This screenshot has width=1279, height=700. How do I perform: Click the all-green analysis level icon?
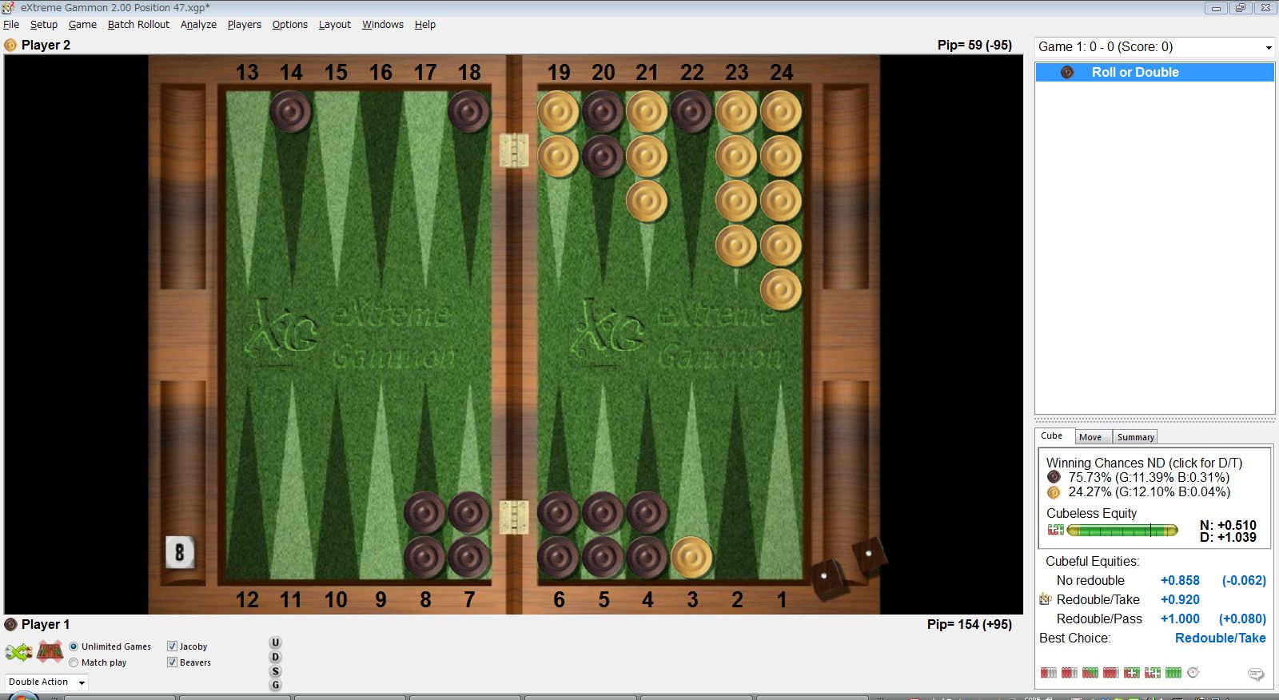pos(1173,673)
